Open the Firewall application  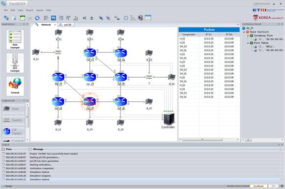click(x=15, y=86)
